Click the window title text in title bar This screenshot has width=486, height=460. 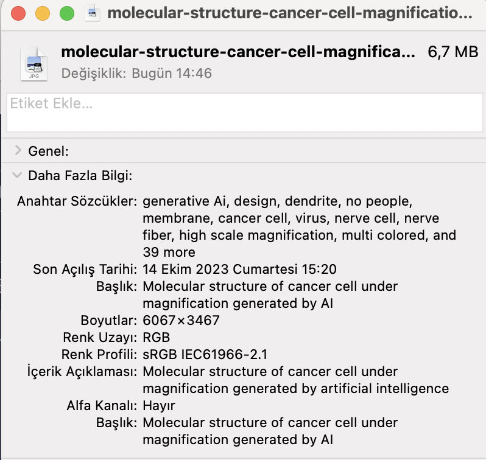point(290,13)
